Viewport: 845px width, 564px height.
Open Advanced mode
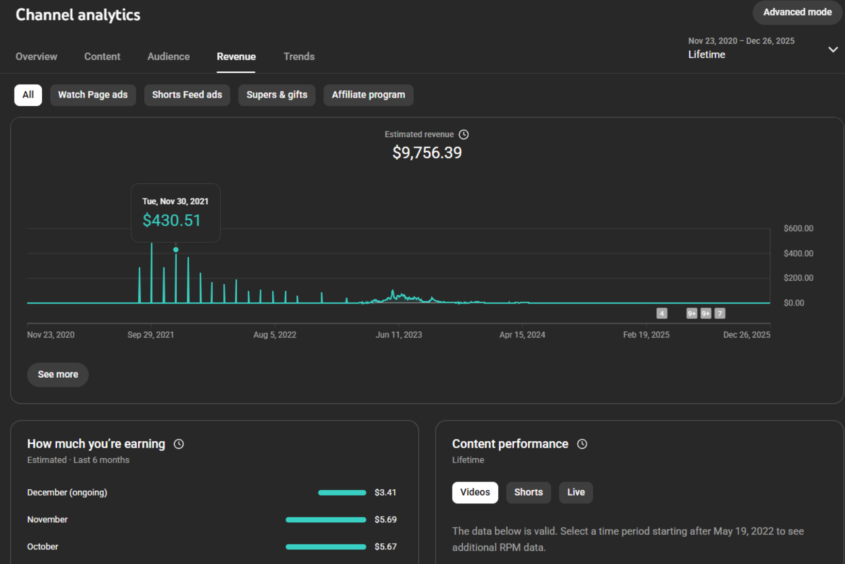[797, 13]
